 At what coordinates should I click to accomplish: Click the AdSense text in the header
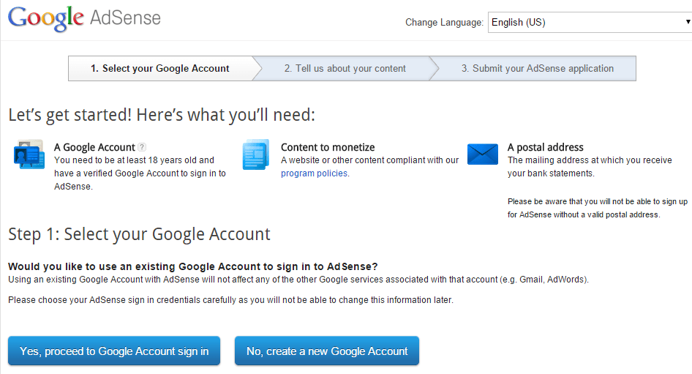pos(125,18)
